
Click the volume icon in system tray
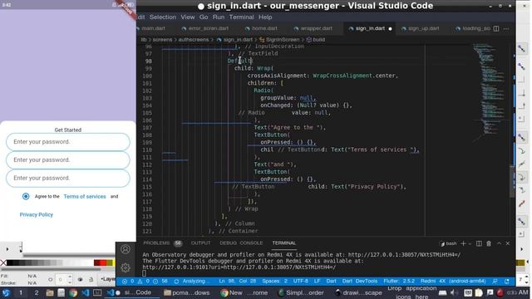453,292
